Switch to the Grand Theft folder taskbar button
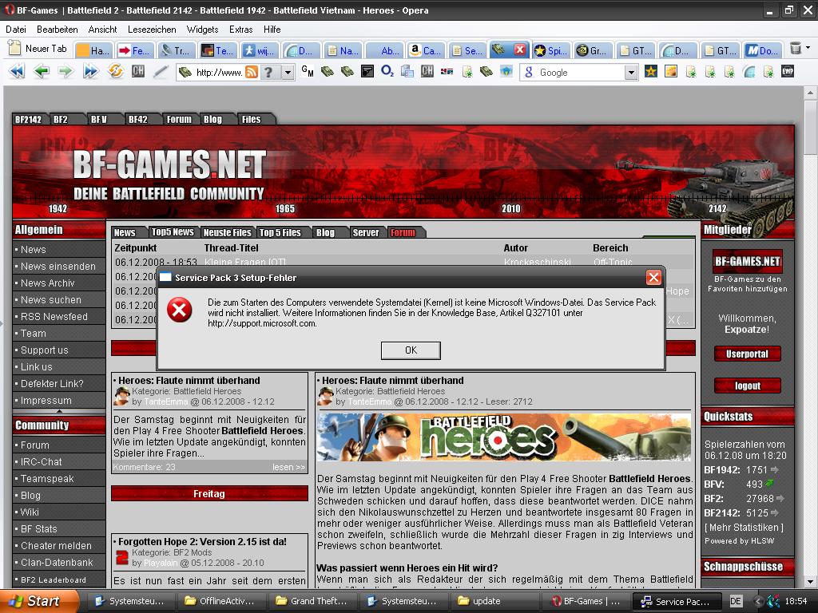The image size is (818, 613). [312, 601]
